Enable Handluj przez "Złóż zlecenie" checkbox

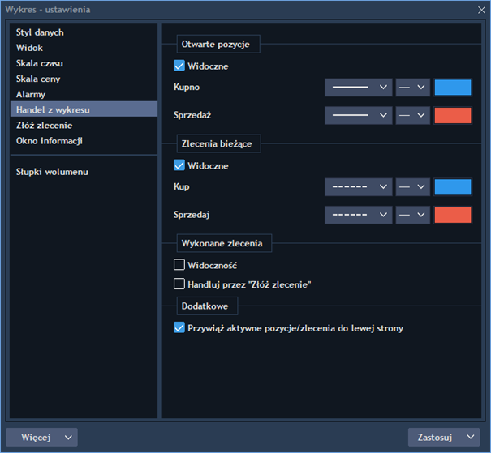pyautogui.click(x=179, y=284)
